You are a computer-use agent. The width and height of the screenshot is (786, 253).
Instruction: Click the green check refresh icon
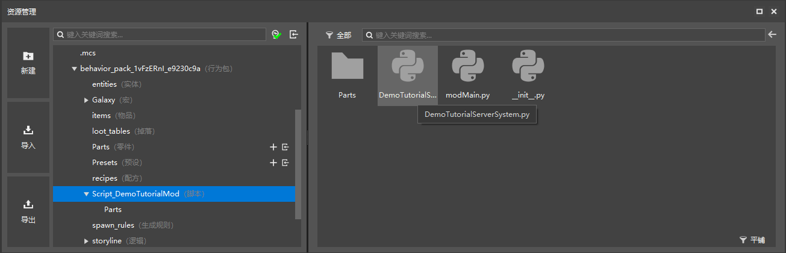click(x=276, y=35)
